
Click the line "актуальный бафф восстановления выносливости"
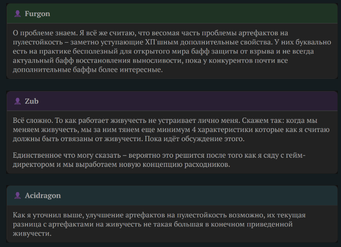tap(150, 61)
